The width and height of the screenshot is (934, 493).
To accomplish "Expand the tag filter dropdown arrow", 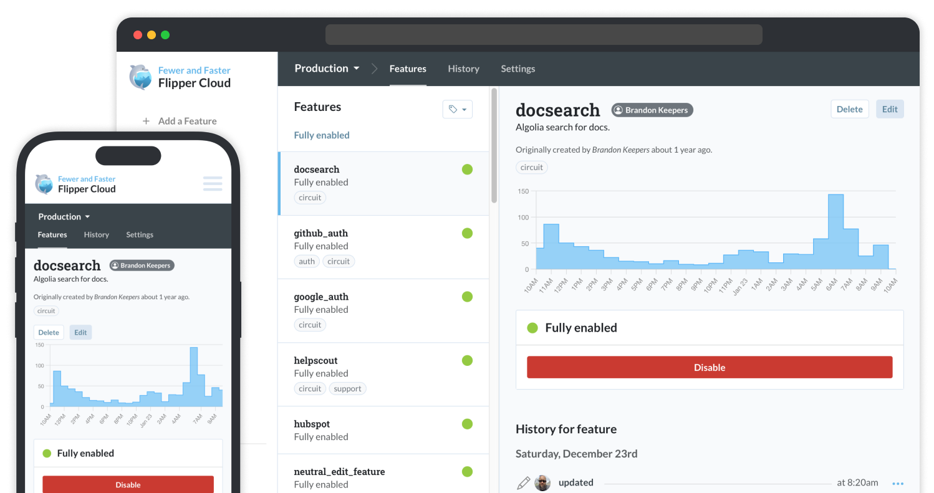I will [x=465, y=109].
